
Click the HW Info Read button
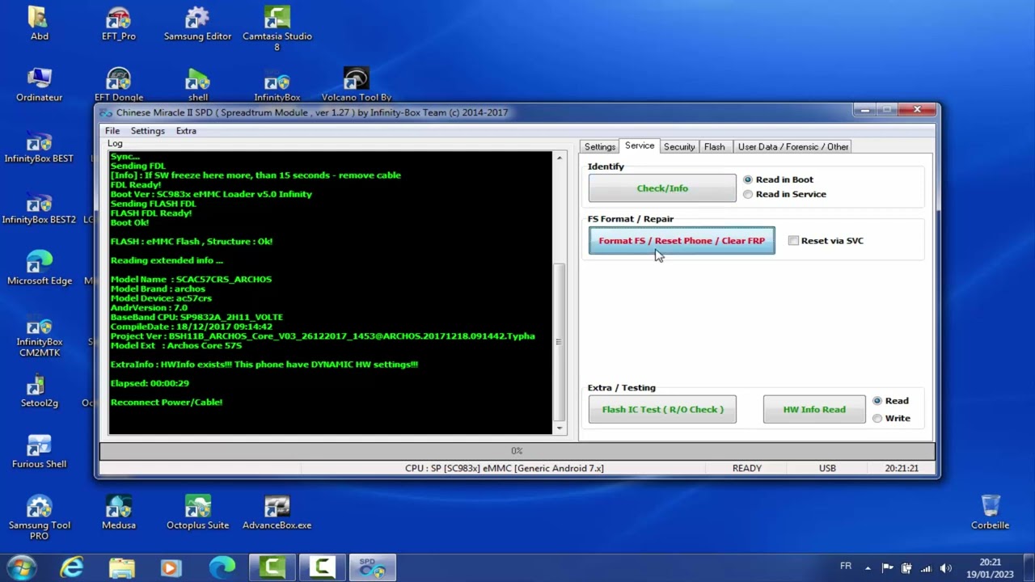point(814,410)
